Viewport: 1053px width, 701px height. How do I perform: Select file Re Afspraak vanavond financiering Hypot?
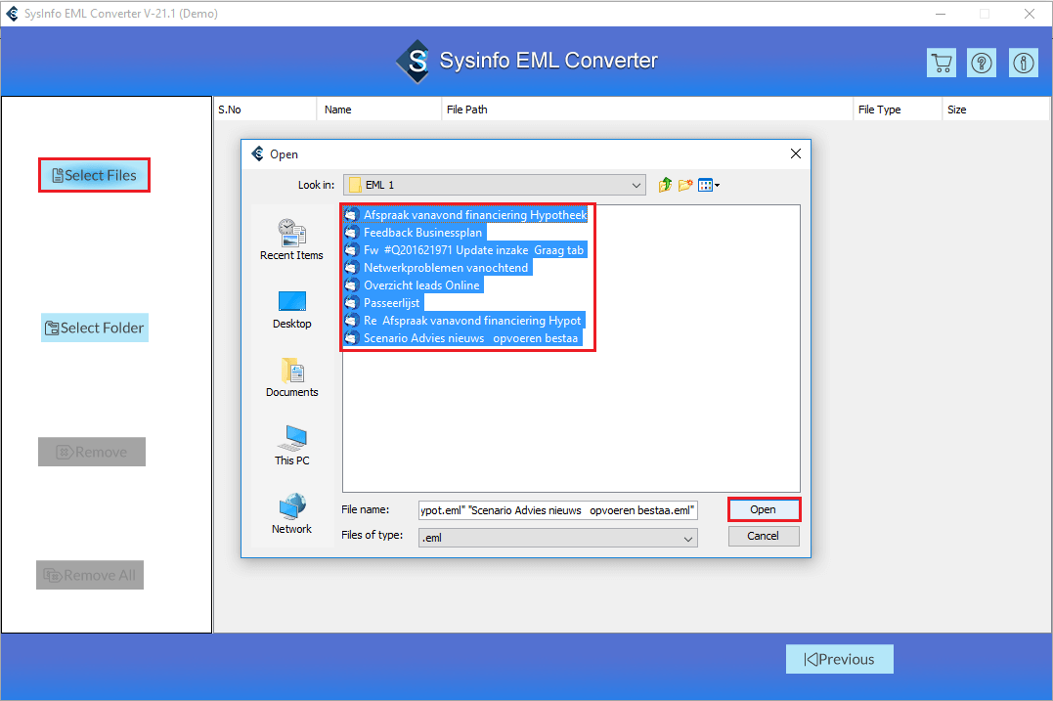[464, 321]
